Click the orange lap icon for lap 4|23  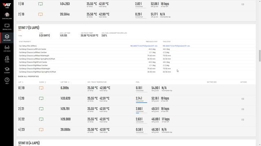click(41, 130)
